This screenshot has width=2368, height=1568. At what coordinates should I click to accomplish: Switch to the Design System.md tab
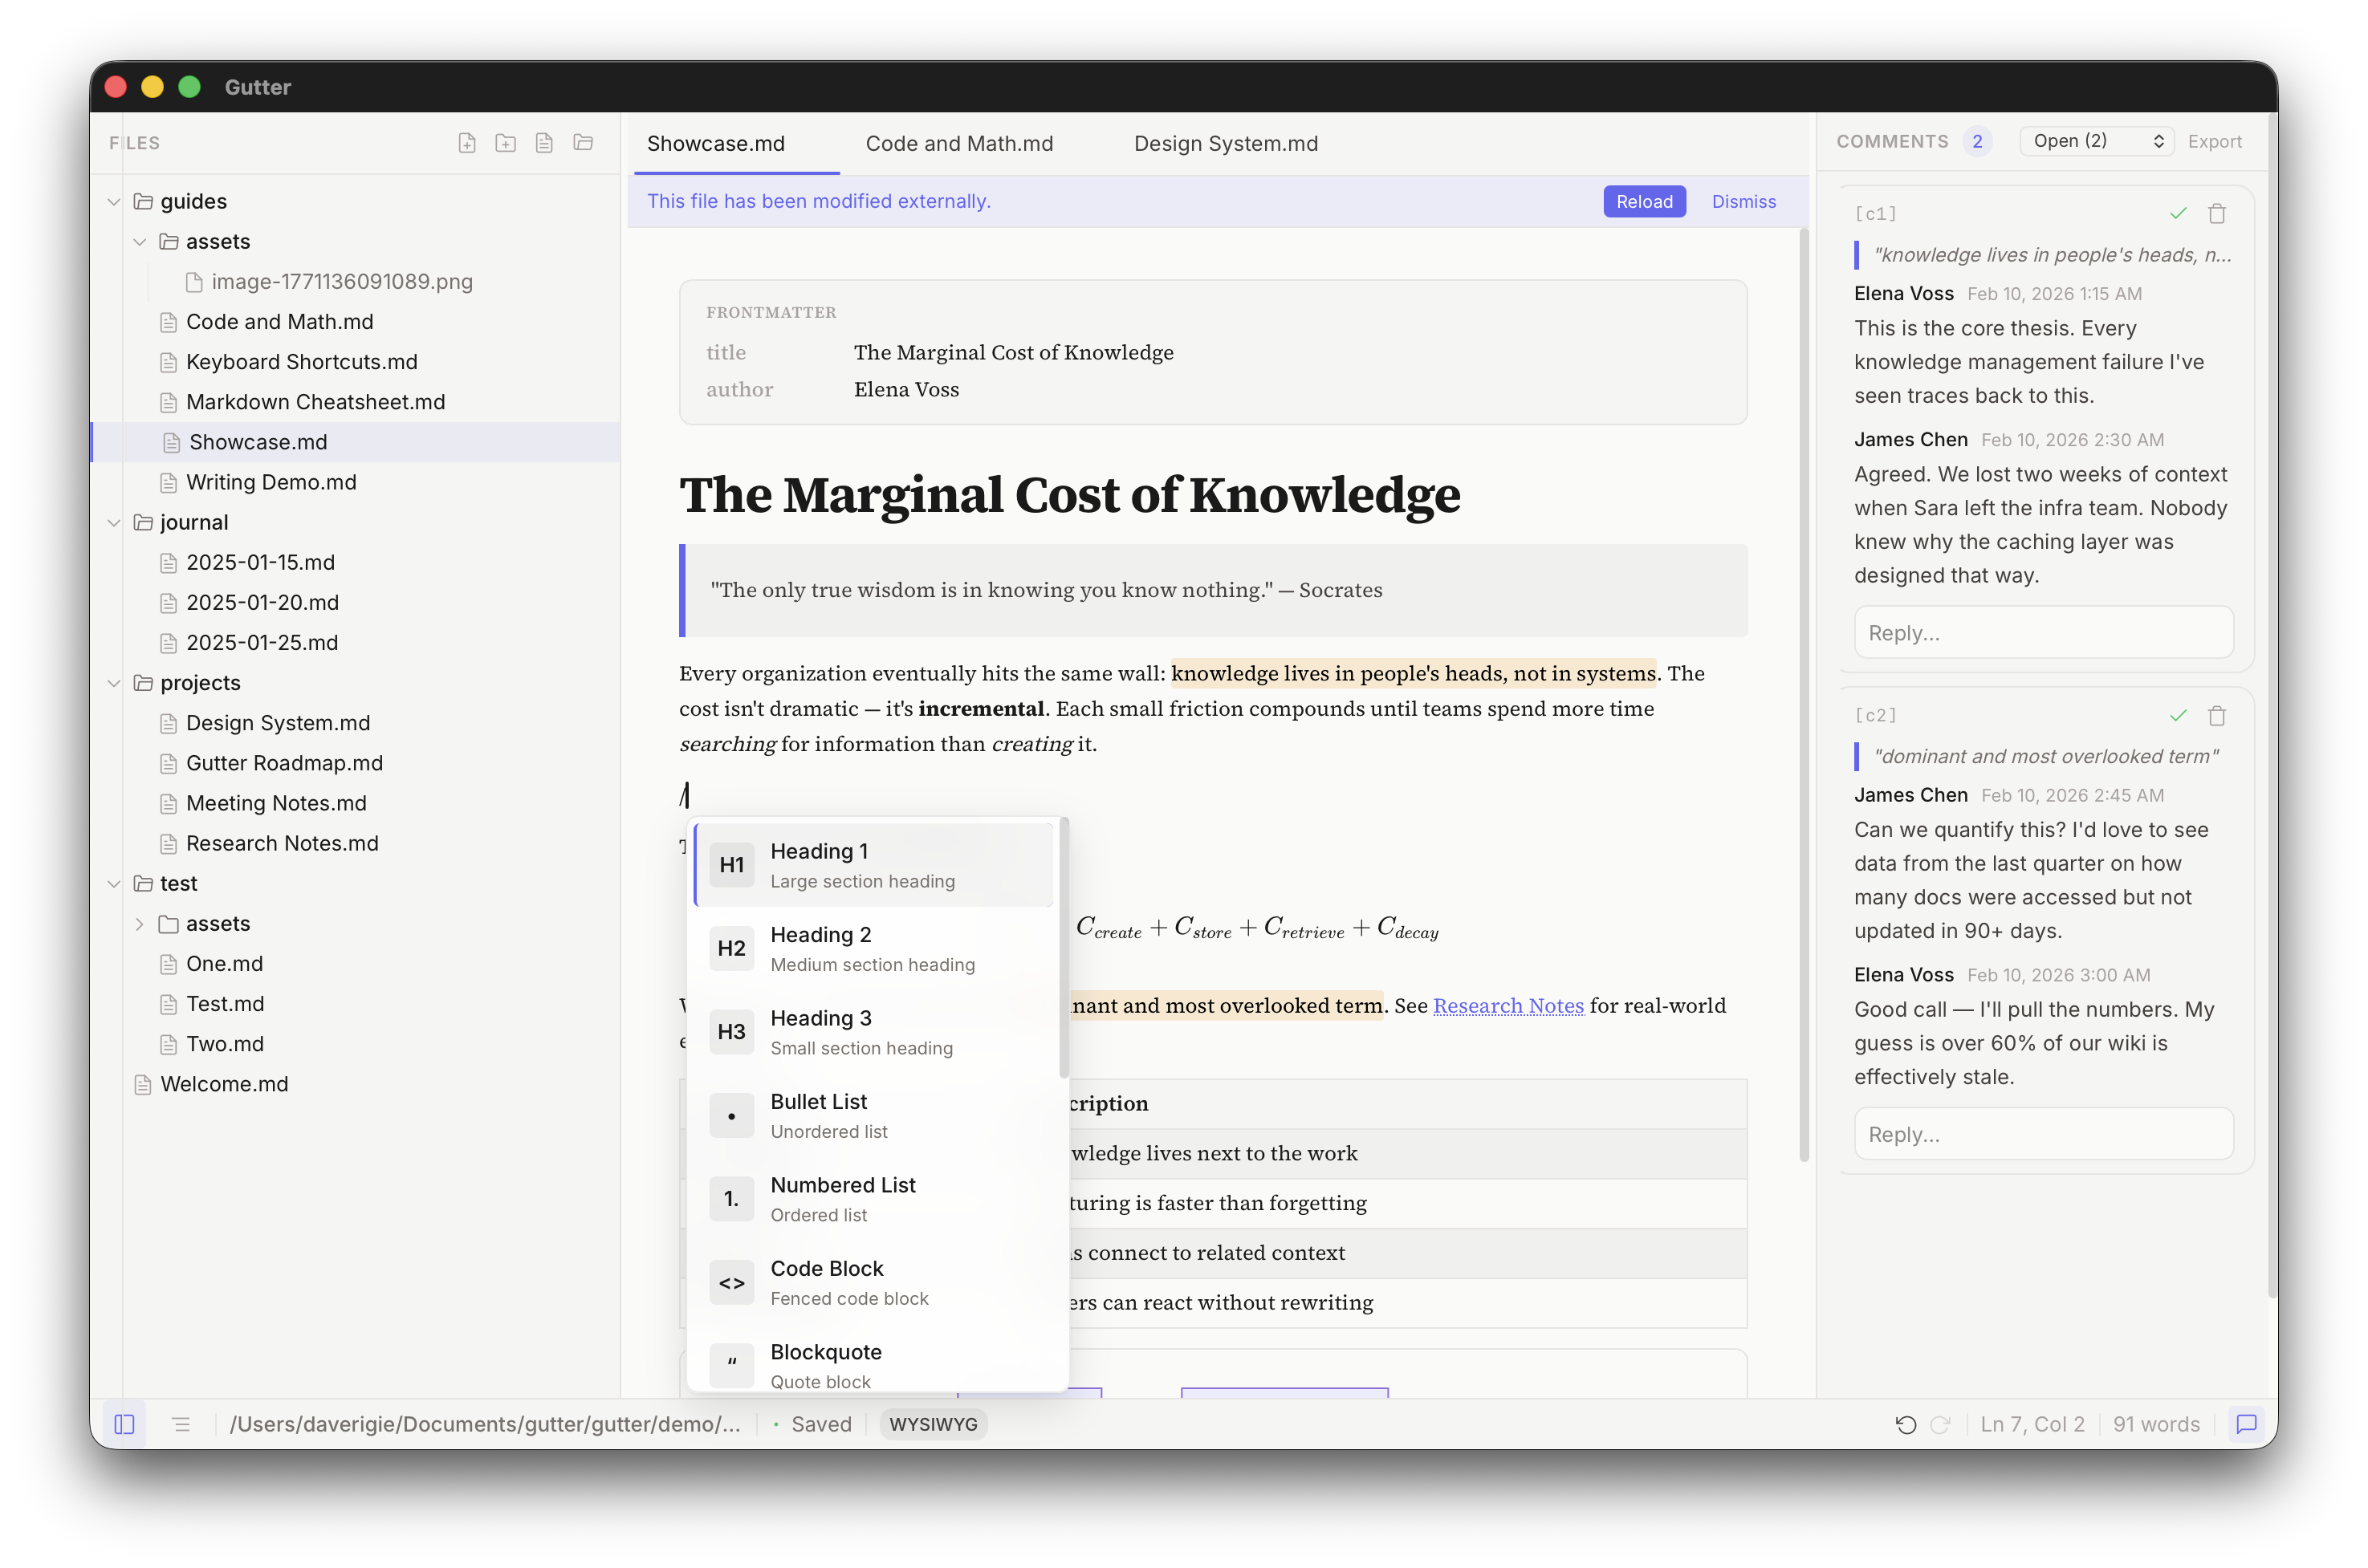click(1225, 143)
